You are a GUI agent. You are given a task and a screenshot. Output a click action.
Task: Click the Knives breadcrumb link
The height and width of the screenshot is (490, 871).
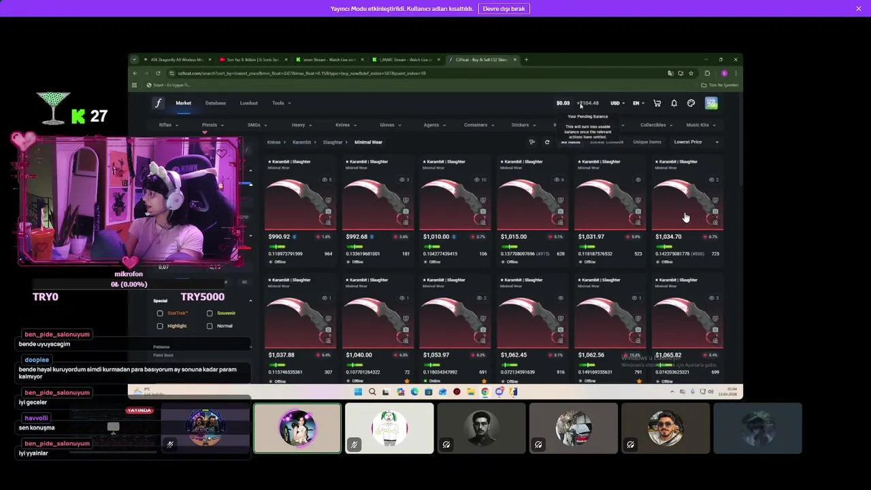click(274, 142)
